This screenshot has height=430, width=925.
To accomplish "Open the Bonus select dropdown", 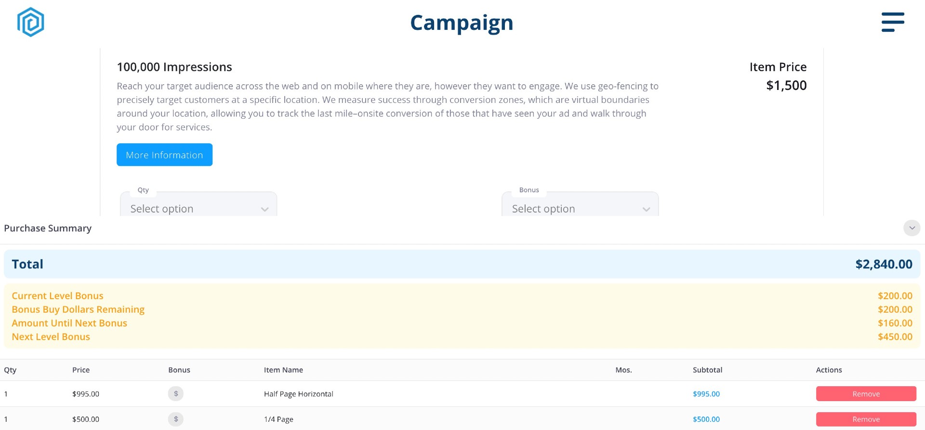I will coord(580,208).
